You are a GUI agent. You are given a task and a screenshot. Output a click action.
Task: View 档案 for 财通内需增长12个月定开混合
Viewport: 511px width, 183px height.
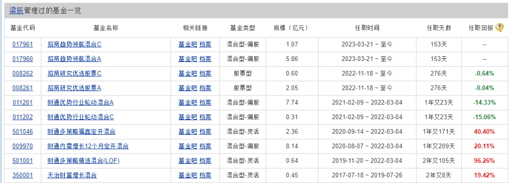click(205, 146)
